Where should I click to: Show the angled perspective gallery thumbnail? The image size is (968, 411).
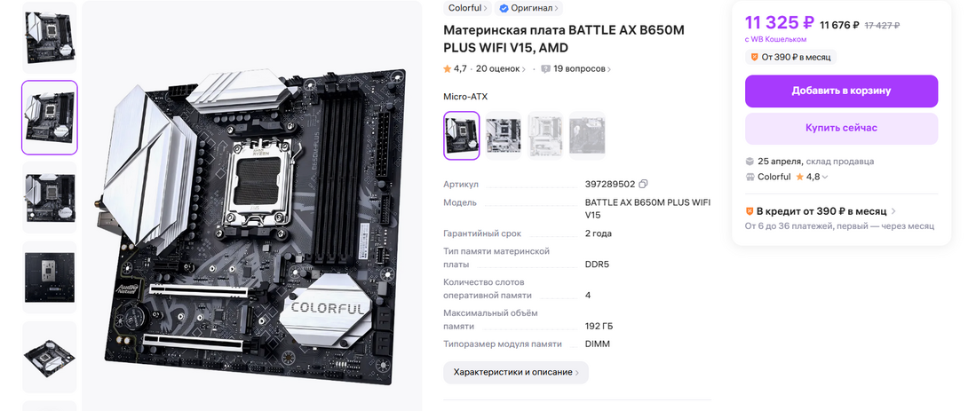[50, 357]
